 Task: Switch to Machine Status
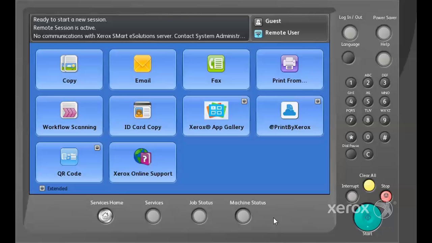tap(243, 216)
